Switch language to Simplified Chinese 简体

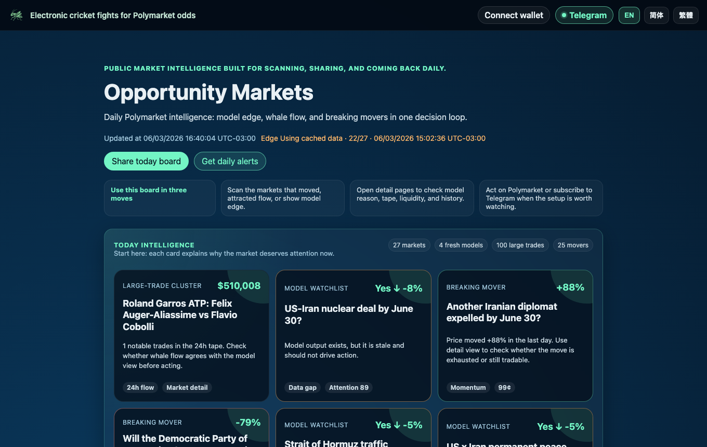(x=657, y=15)
